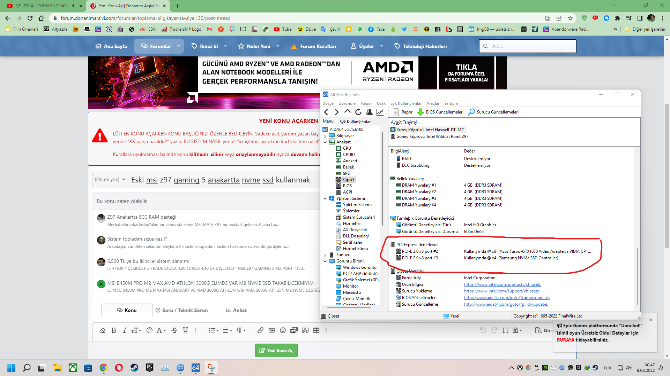The image size is (670, 376).
Task: Click the forum search field
Action: (530, 46)
